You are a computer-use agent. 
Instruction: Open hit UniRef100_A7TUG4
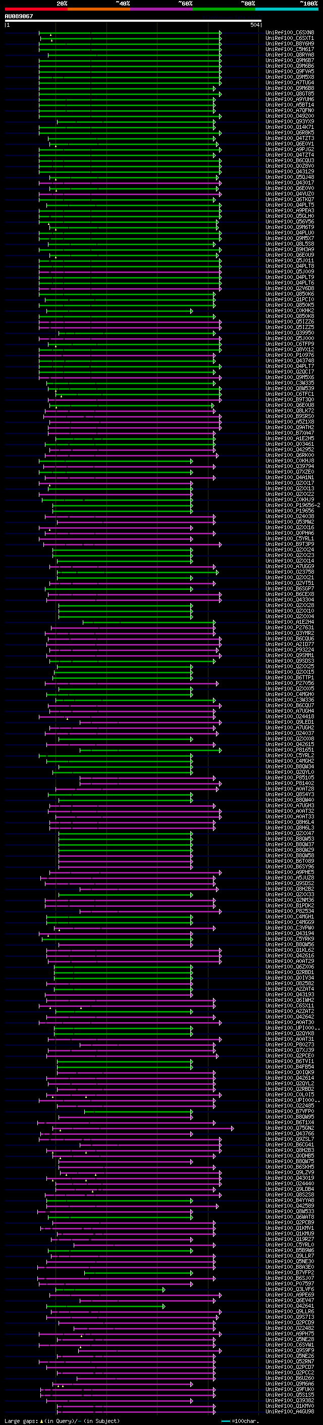click(290, 82)
